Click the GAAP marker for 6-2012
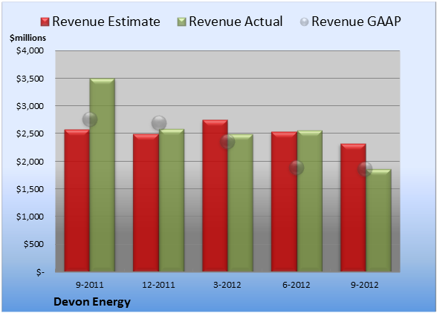The image size is (437, 313). click(297, 168)
